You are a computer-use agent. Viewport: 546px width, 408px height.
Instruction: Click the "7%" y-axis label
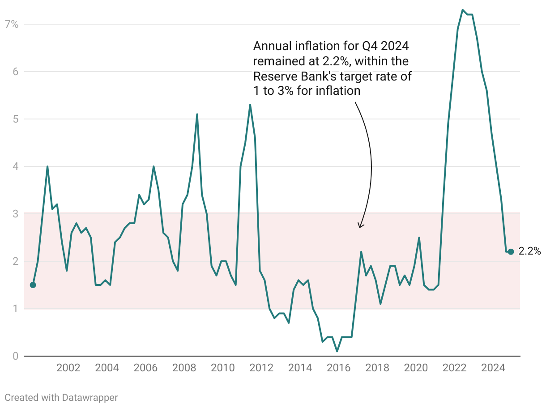coord(12,24)
